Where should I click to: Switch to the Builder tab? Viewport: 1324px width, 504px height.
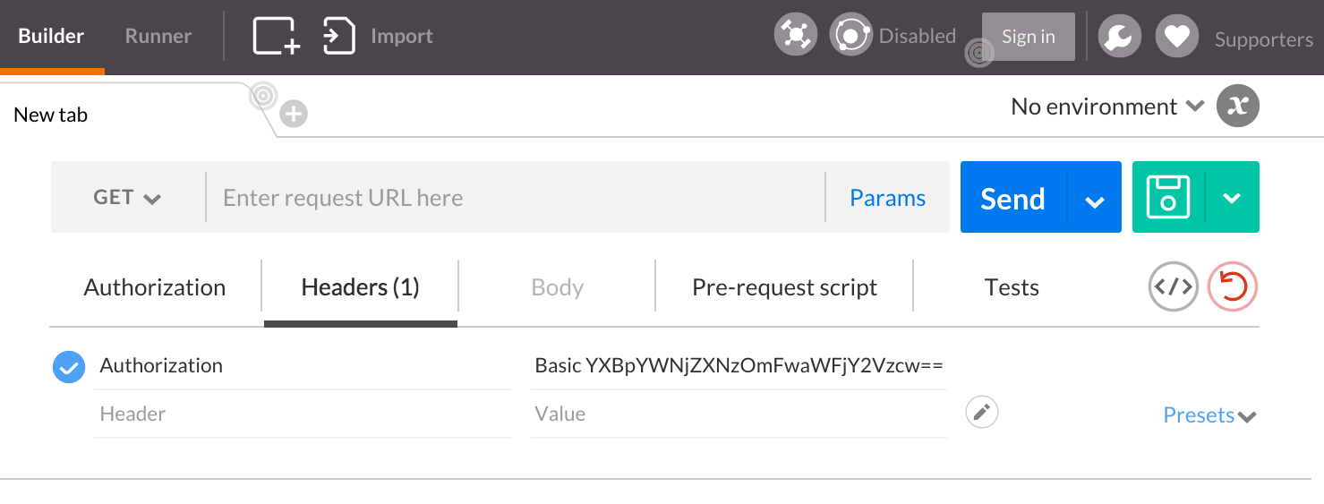pos(51,37)
